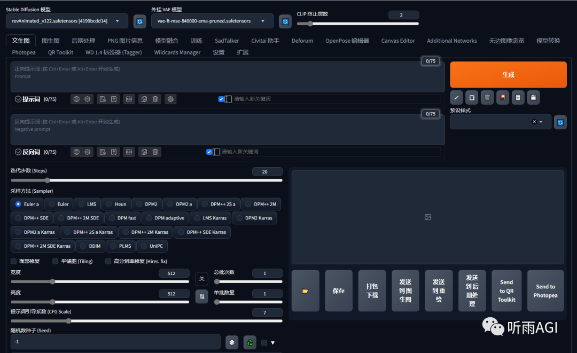577x353 pixels.
Task: Select the DDIM sampler
Action: click(x=90, y=246)
